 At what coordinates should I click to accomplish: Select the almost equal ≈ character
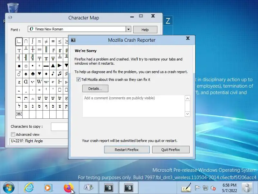39,41
